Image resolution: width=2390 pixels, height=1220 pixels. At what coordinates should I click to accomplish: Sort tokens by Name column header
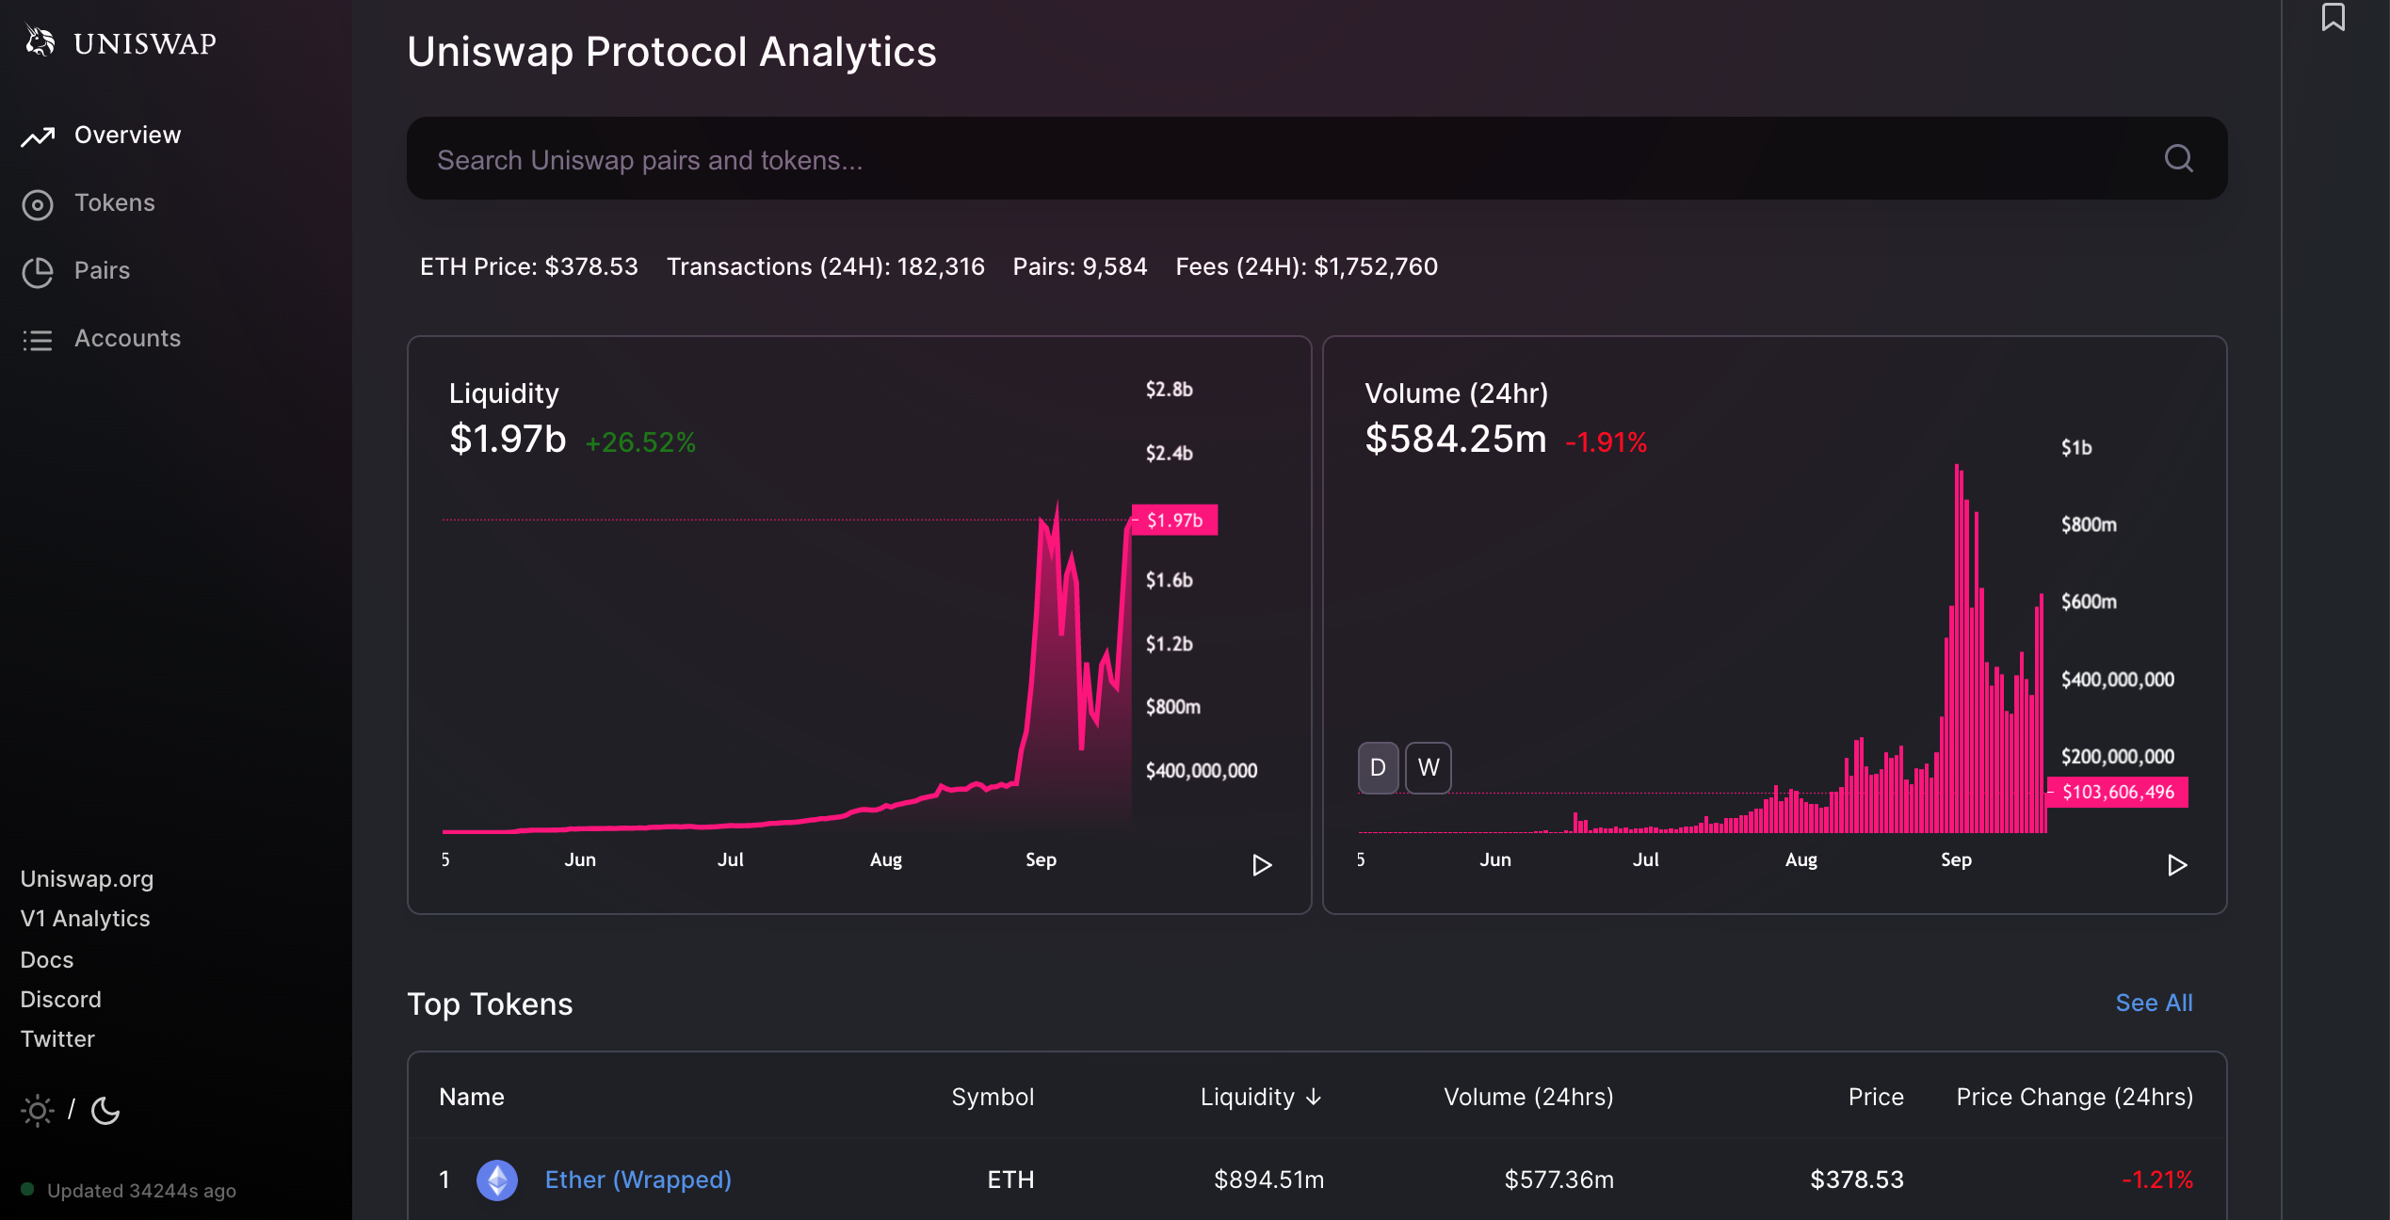pyautogui.click(x=471, y=1097)
